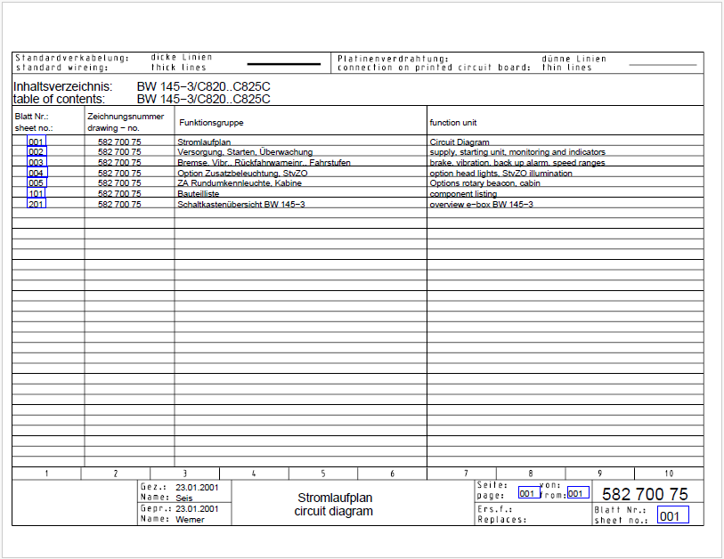Click the 'Blatt Nr.:' column header
724x559 pixels.
click(31, 117)
